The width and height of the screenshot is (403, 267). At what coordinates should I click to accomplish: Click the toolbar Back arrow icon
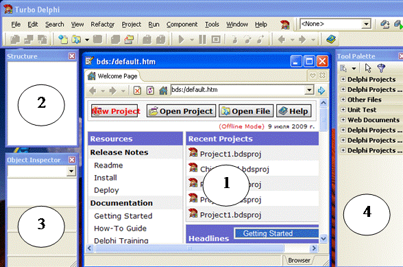pyautogui.click(x=282, y=40)
